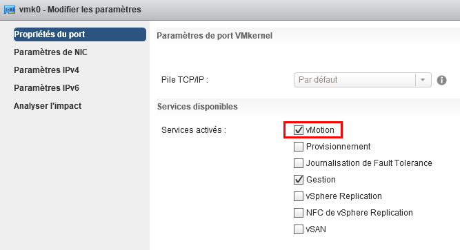Open the Analyser l'impact section
The image size is (460, 250).
point(48,106)
